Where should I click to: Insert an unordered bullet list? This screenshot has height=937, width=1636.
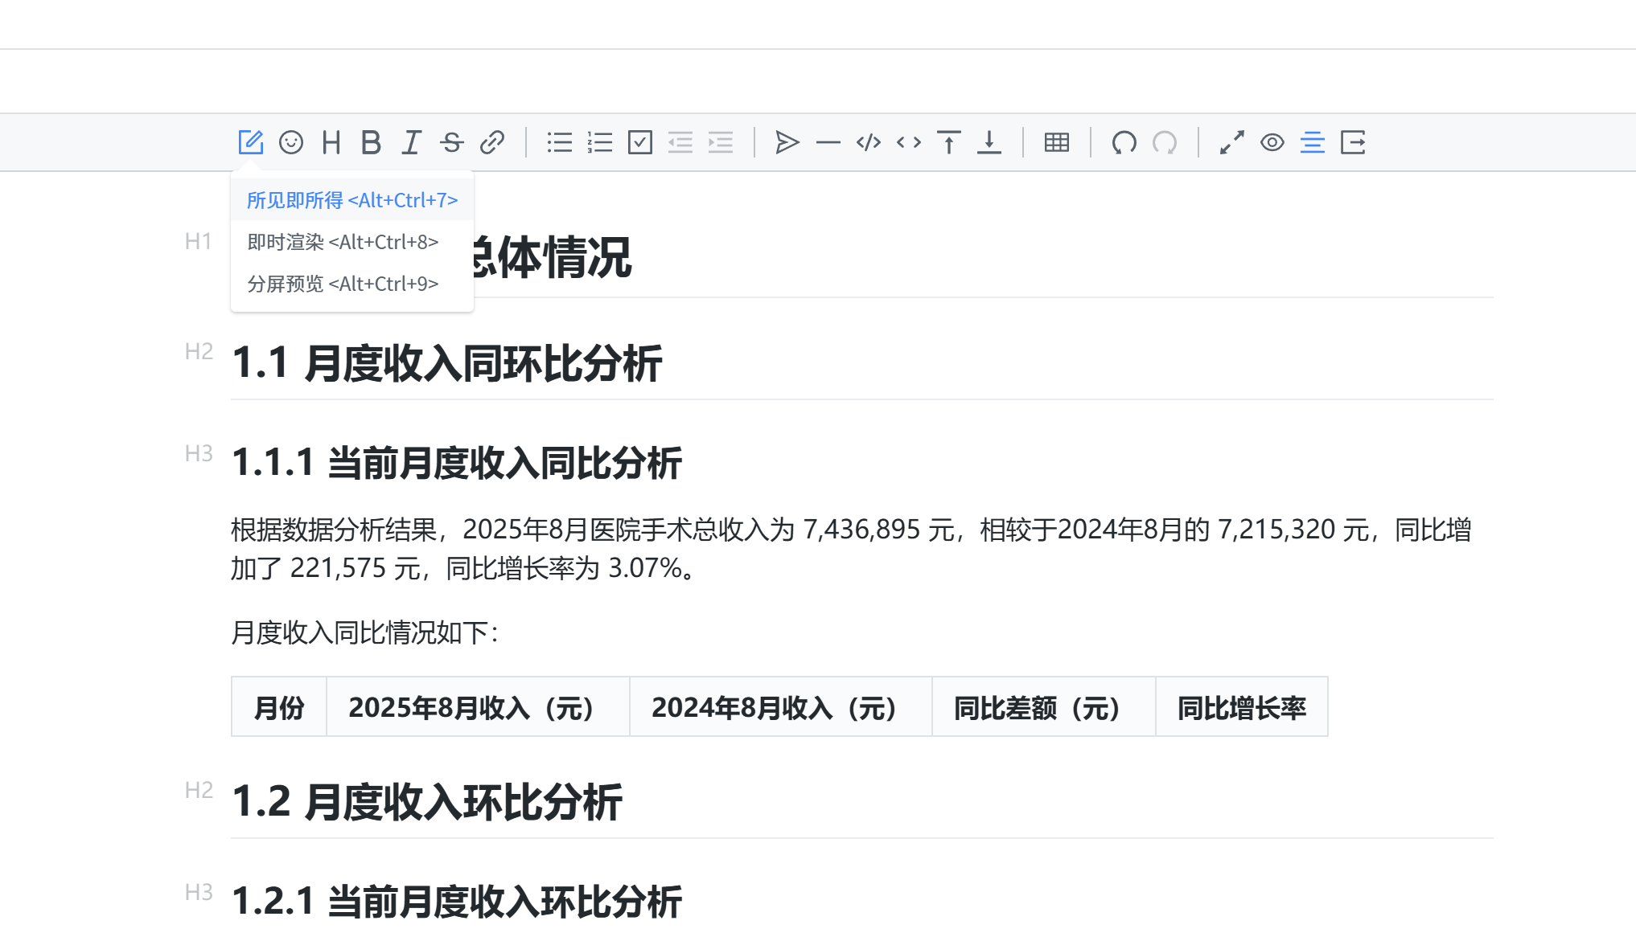click(559, 142)
